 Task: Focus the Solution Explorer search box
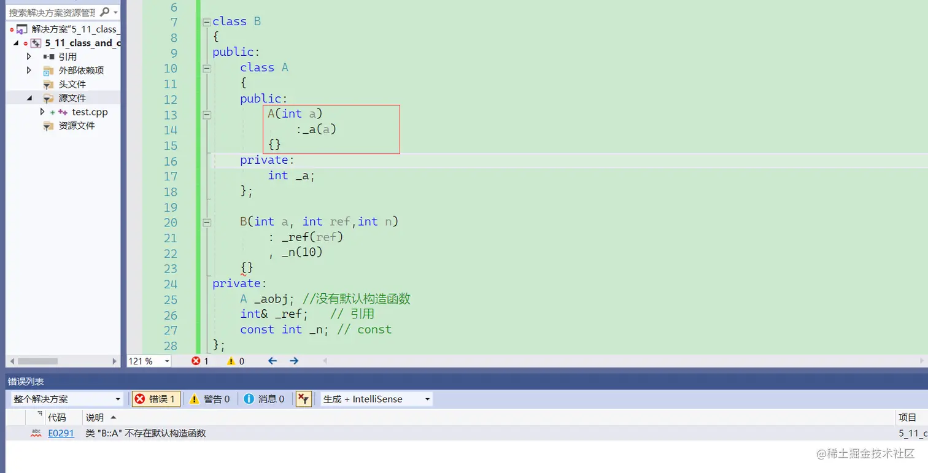click(x=52, y=12)
